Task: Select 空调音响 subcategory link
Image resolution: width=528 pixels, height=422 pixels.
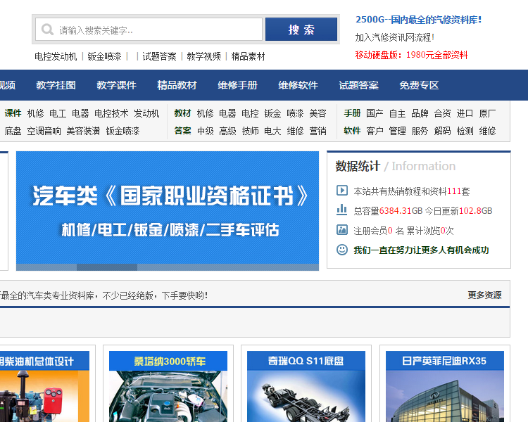Action: (x=44, y=131)
